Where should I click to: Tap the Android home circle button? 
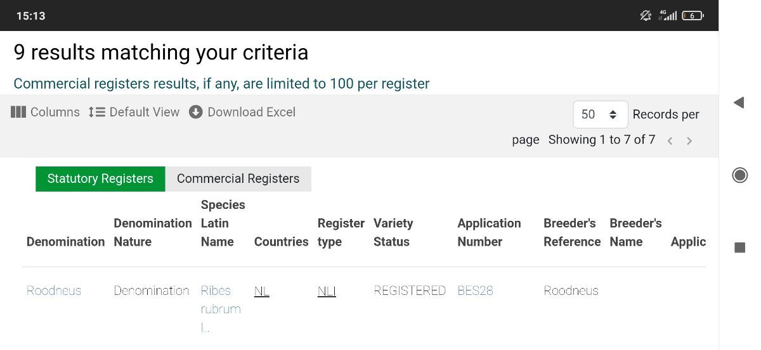point(739,175)
